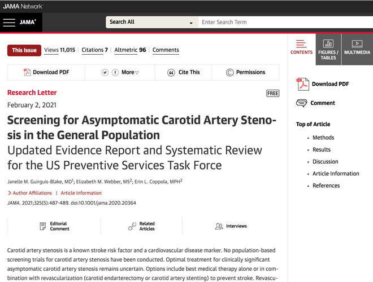This screenshot has width=373, height=282.
Task: Click Editorial Comment label
Action: point(59,226)
